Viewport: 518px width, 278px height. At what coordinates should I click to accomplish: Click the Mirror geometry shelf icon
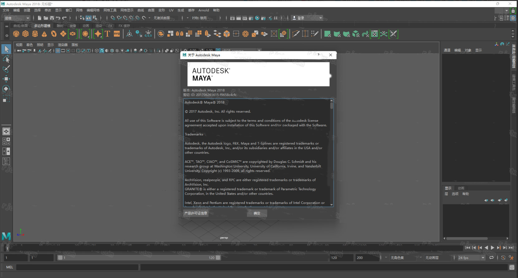[x=180, y=34]
